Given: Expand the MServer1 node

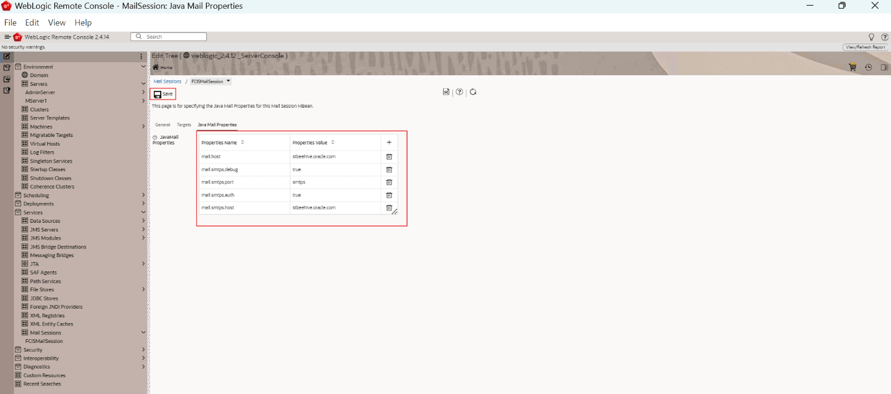Looking at the screenshot, I should (x=143, y=101).
